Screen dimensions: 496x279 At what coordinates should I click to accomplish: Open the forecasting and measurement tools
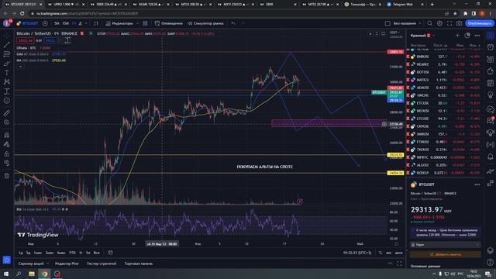(x=7, y=91)
